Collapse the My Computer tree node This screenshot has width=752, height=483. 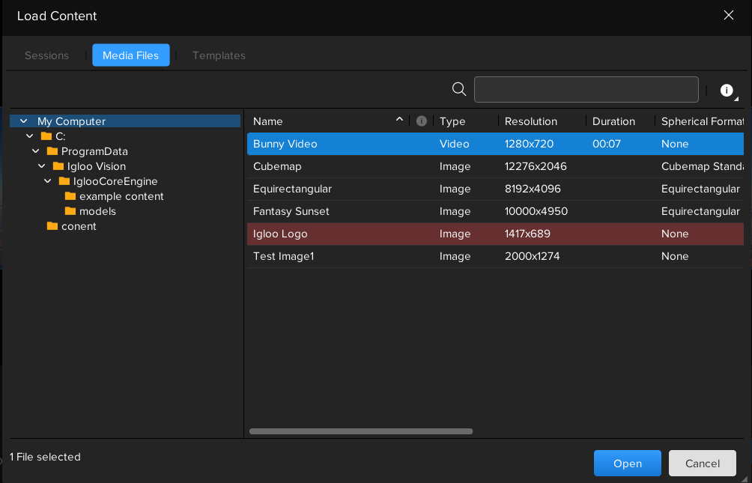pyautogui.click(x=24, y=121)
